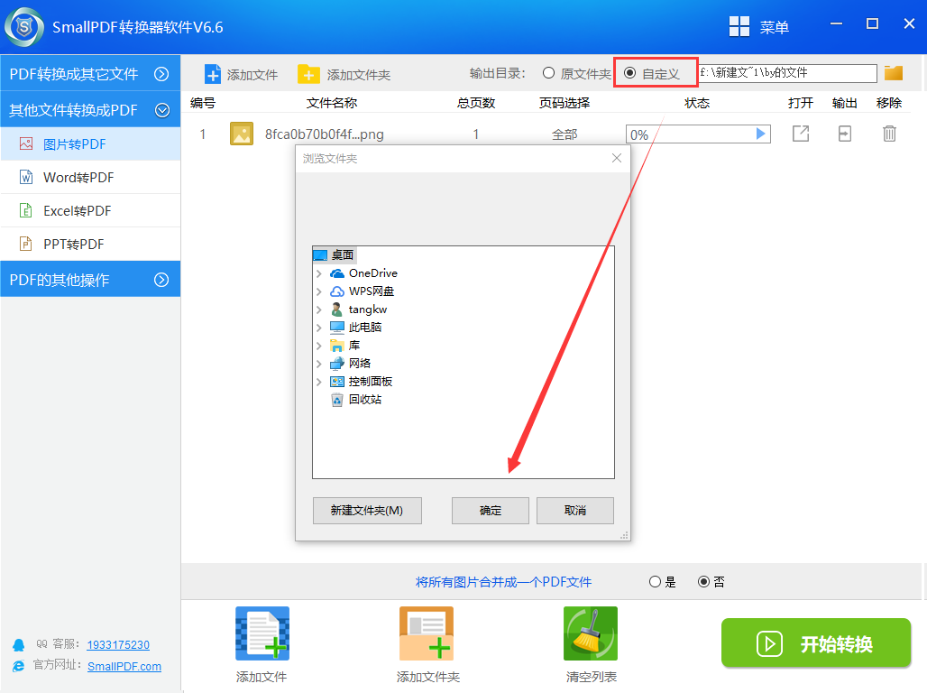
Task: Open the converted file icon in row 1
Action: pyautogui.click(x=801, y=134)
